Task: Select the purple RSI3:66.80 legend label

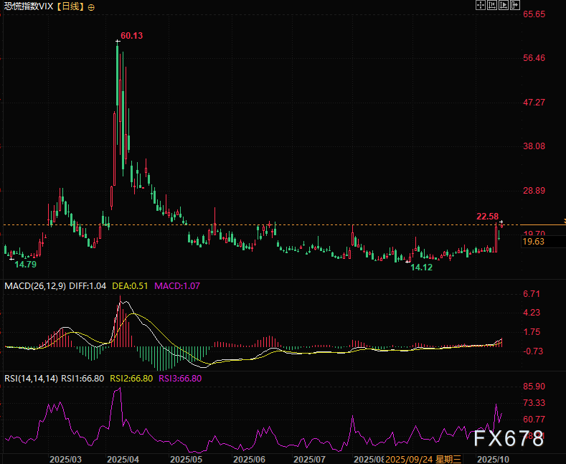Action: coord(181,378)
